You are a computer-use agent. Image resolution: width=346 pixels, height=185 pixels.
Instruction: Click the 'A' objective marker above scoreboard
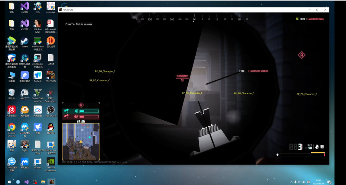[81, 105]
